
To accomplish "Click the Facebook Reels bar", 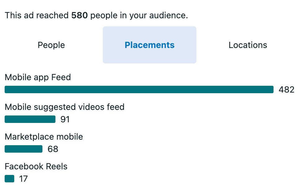I will pos(10,179).
